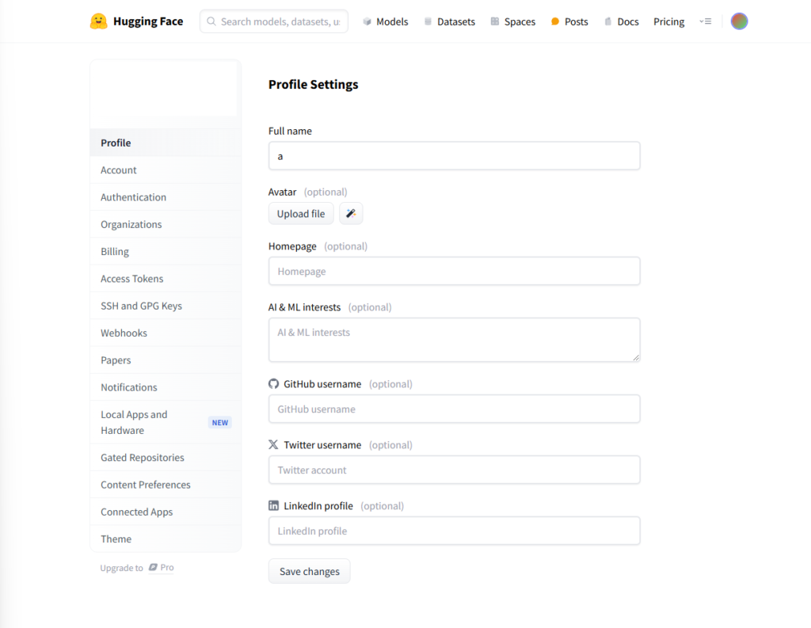This screenshot has height=628, width=811.
Task: Click the AI & ML interests textarea
Action: (x=454, y=340)
